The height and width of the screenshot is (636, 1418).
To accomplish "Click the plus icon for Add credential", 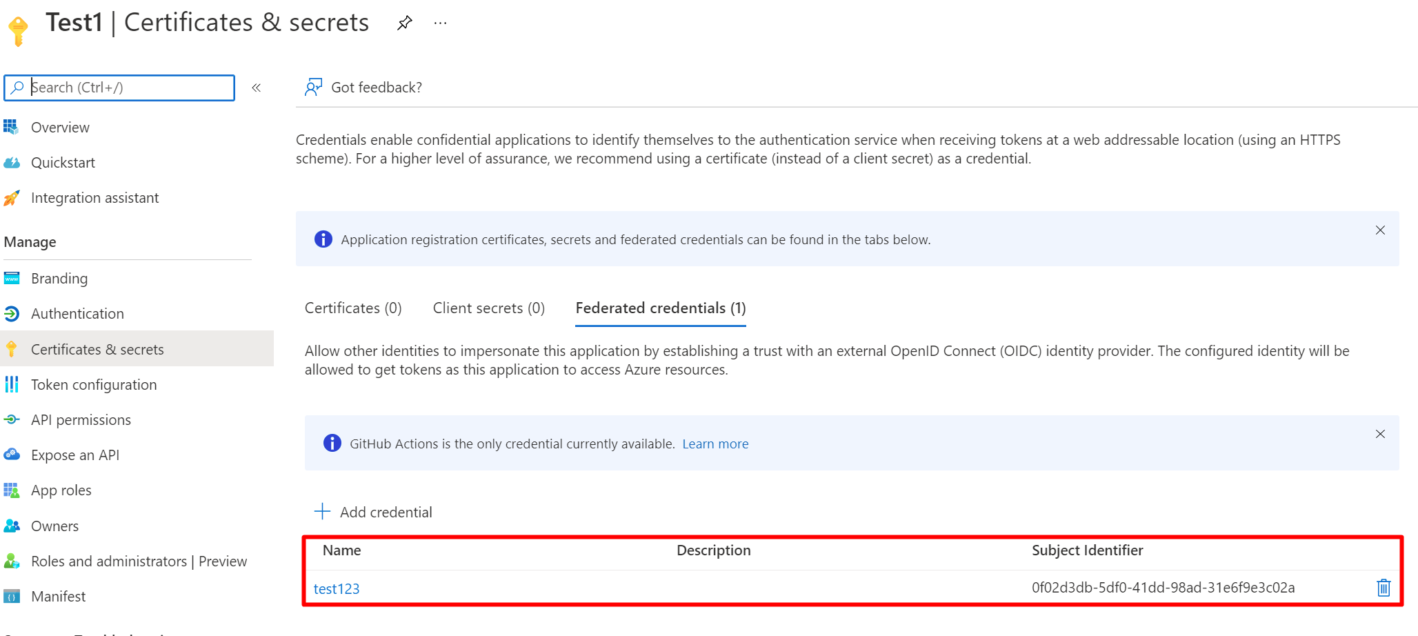I will [322, 512].
